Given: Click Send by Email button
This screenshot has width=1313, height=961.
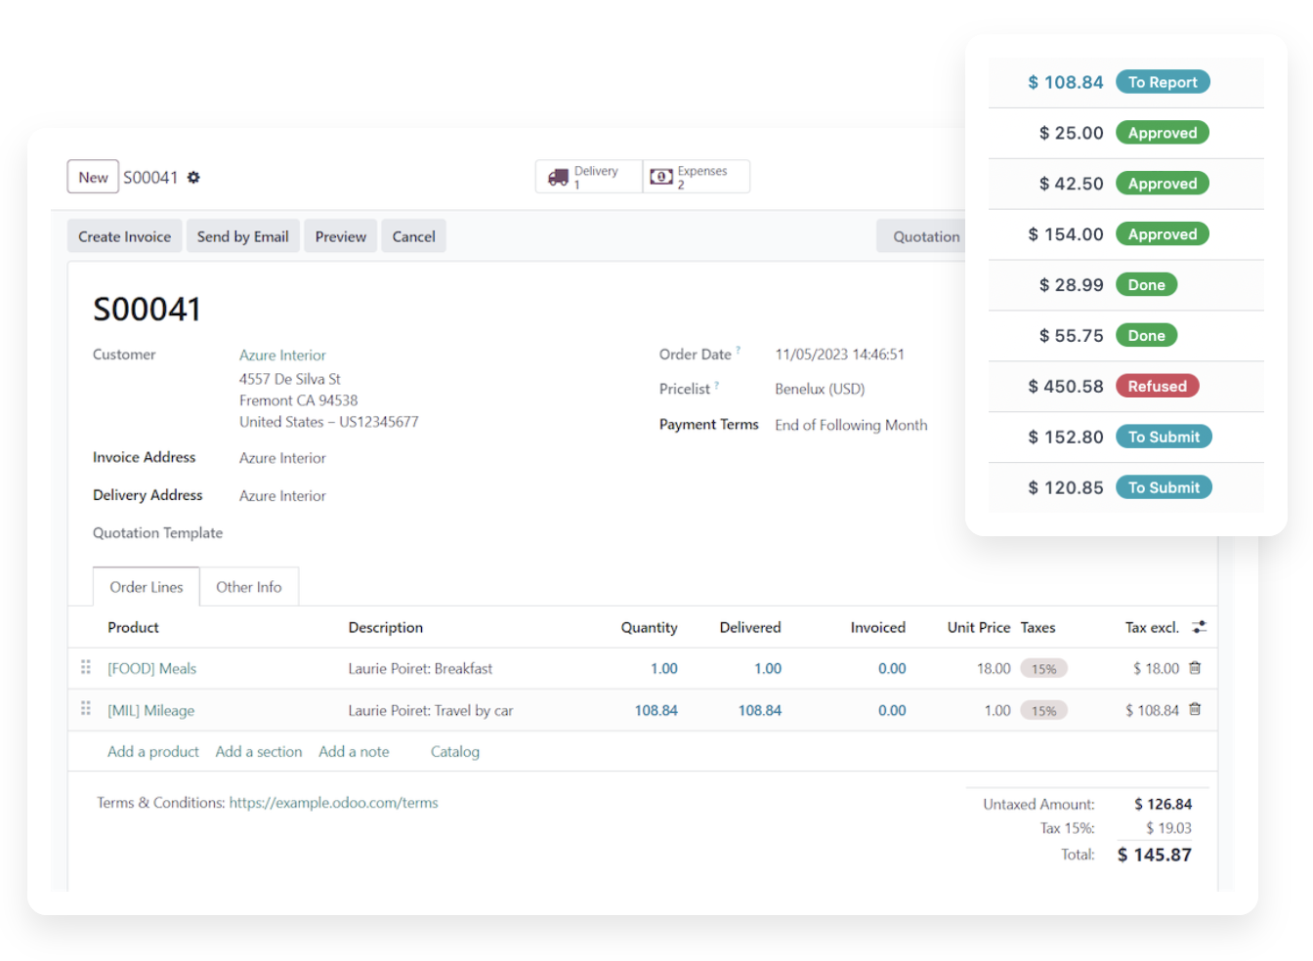Looking at the screenshot, I should click(x=242, y=236).
